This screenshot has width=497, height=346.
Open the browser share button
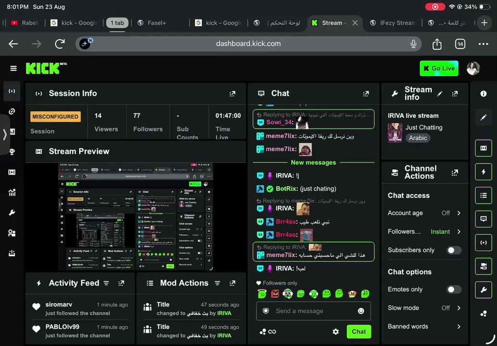(x=437, y=44)
